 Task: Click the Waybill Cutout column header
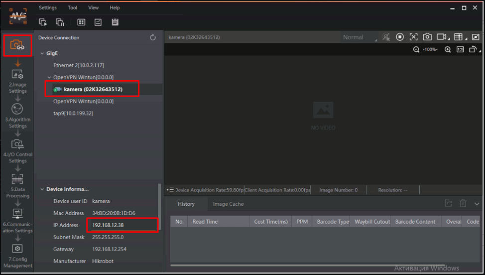[x=370, y=222]
